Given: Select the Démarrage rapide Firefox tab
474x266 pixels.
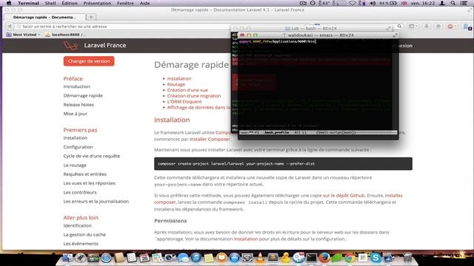Looking at the screenshot, I should 44,17.
